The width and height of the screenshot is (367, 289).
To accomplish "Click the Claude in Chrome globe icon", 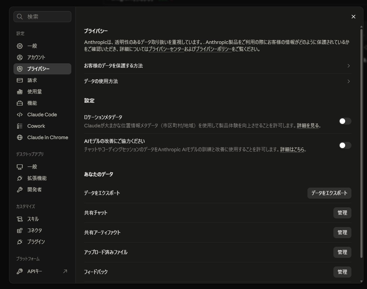I will (20, 137).
